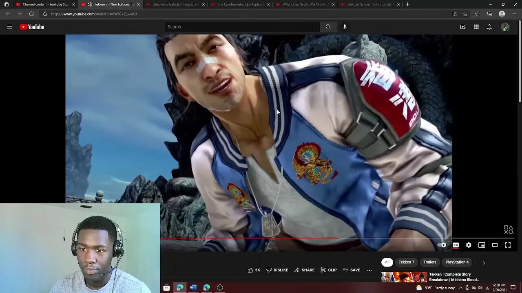
Task: Create a clip of the video
Action: click(x=329, y=270)
